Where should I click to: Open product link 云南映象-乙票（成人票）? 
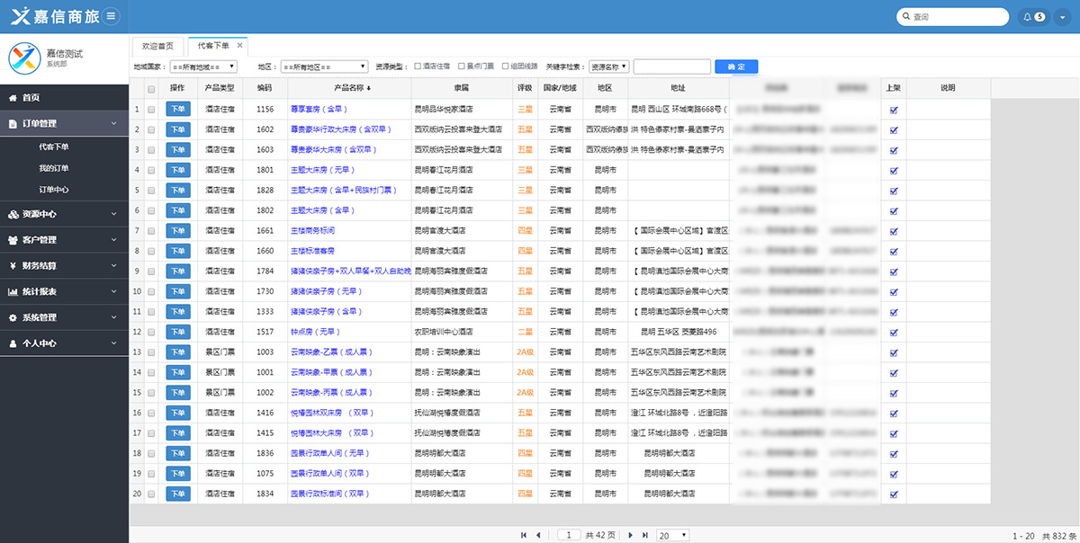330,352
